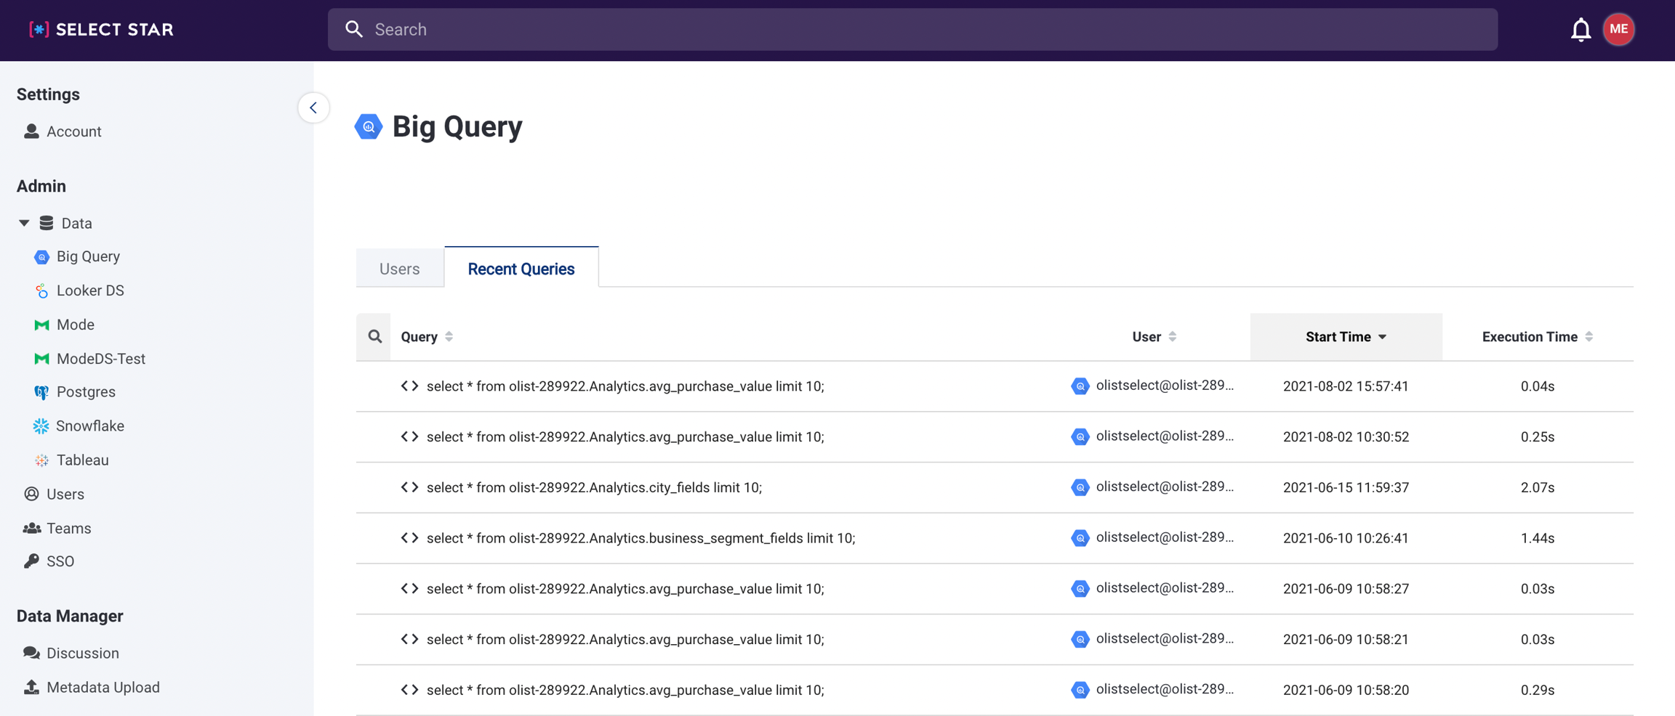This screenshot has width=1675, height=716.
Task: Open Metadata Upload in Data Manager
Action: [x=103, y=687]
